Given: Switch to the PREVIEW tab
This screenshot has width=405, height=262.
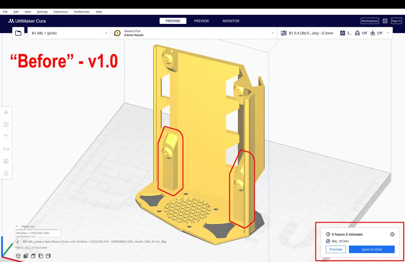Looking at the screenshot, I should coord(201,21).
